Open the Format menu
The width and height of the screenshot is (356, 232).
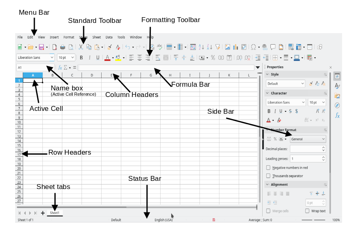click(x=69, y=37)
